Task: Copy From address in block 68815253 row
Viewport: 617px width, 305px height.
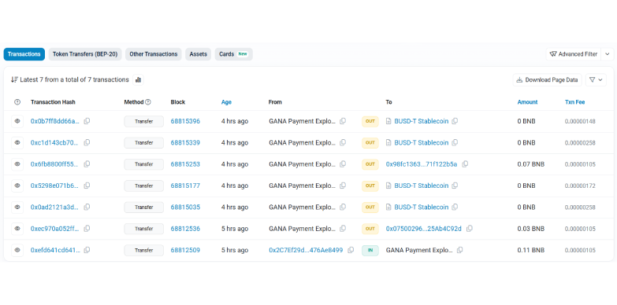Action: 343,164
